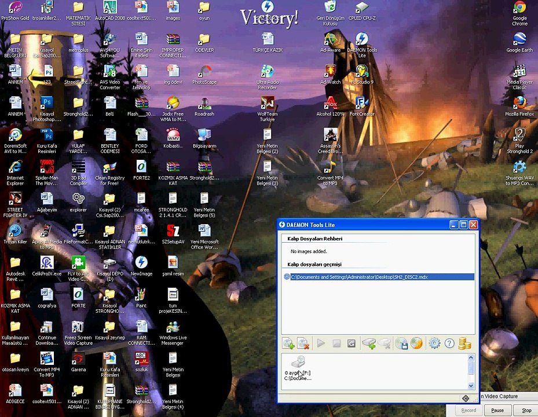Image resolution: width=538 pixels, height=417 pixels.
Task: Open the MATEMATİK SİTESİ folder
Action: 78,13
